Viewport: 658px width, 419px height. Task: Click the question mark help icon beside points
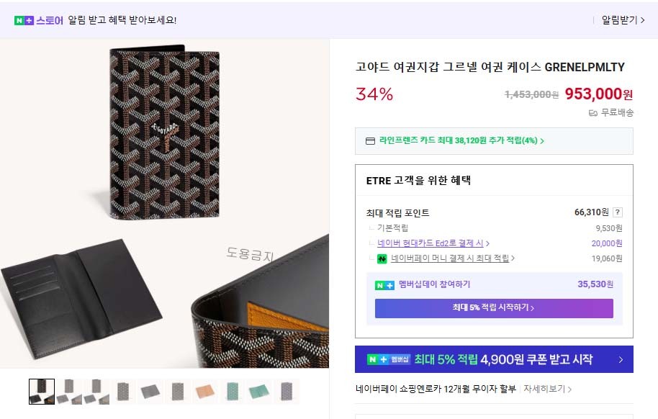[x=618, y=212]
